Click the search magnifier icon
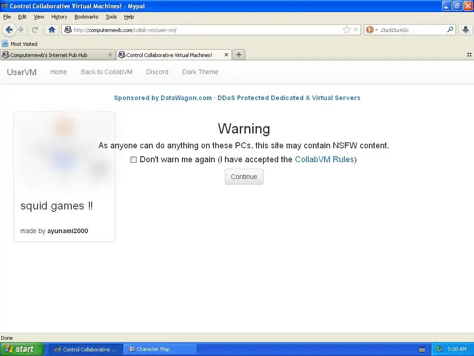This screenshot has height=356, width=474. click(x=450, y=29)
